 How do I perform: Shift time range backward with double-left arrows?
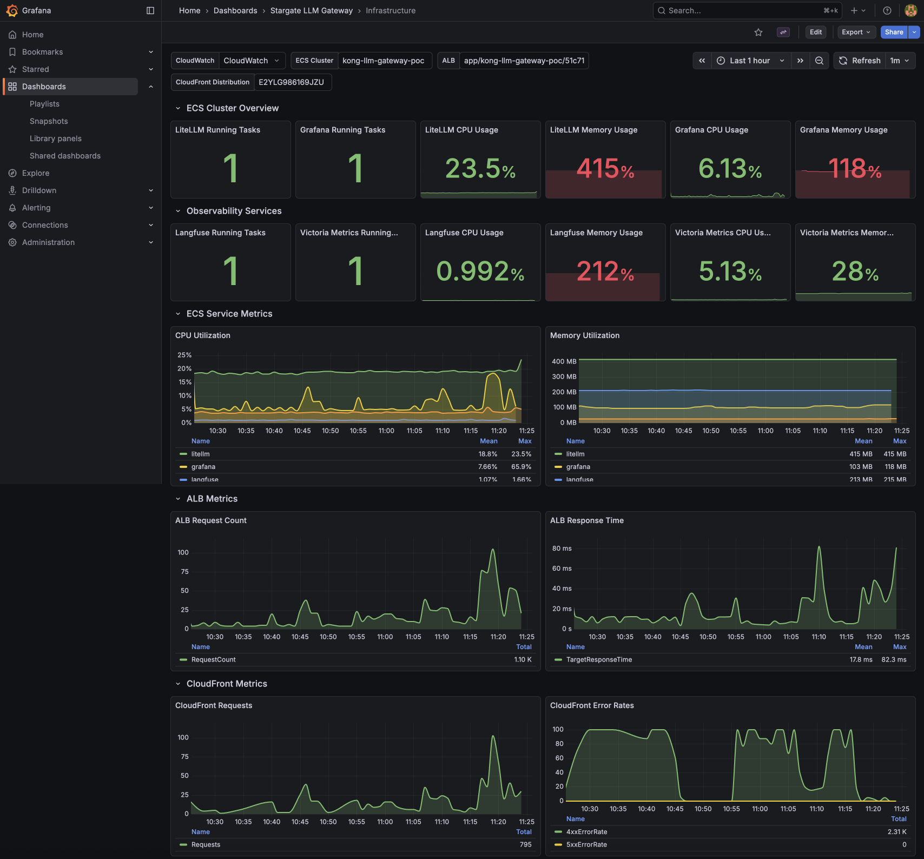(x=702, y=61)
